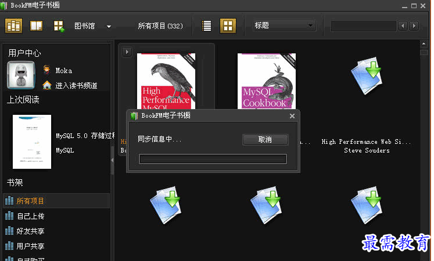This screenshot has width=434, height=261.
Task: Switch to the open-book reading view icon
Action: 37,26
